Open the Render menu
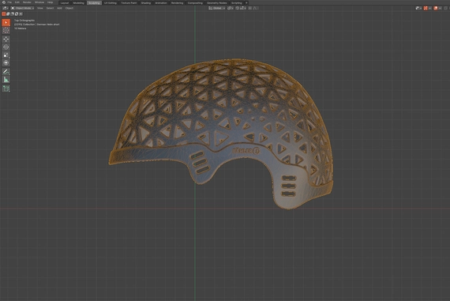 [x=27, y=2]
